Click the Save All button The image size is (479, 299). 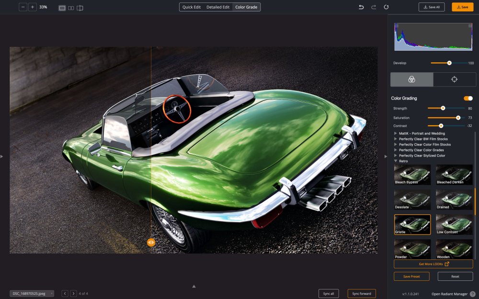pos(432,7)
